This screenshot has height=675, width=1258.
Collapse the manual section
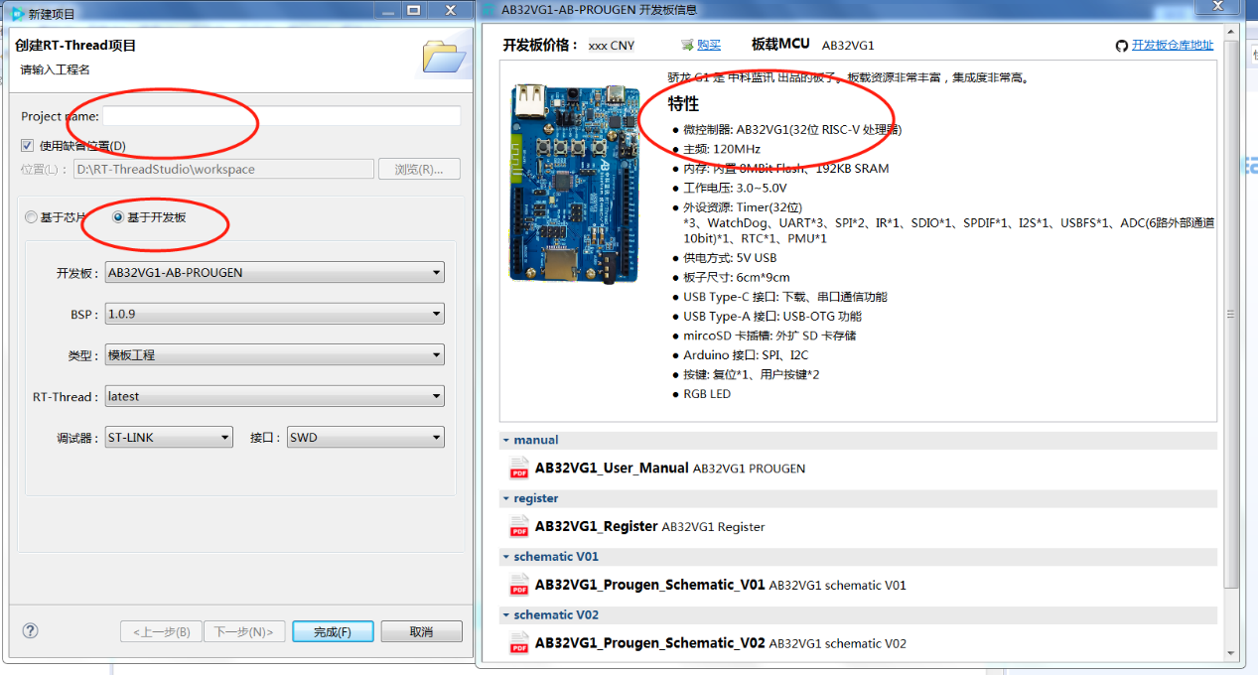505,440
